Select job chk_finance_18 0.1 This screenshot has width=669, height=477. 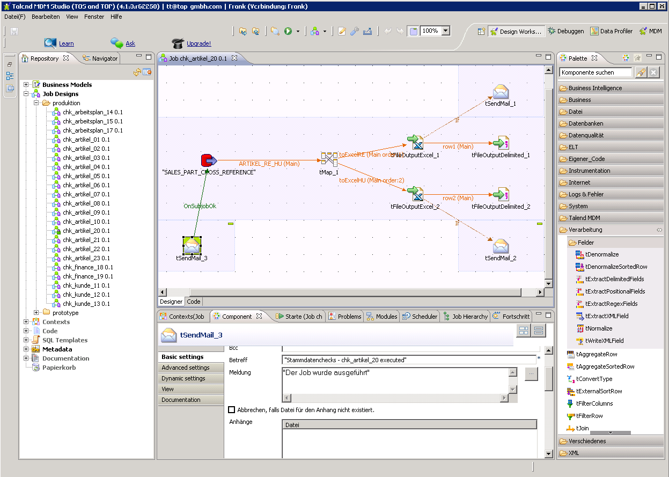(x=87, y=267)
